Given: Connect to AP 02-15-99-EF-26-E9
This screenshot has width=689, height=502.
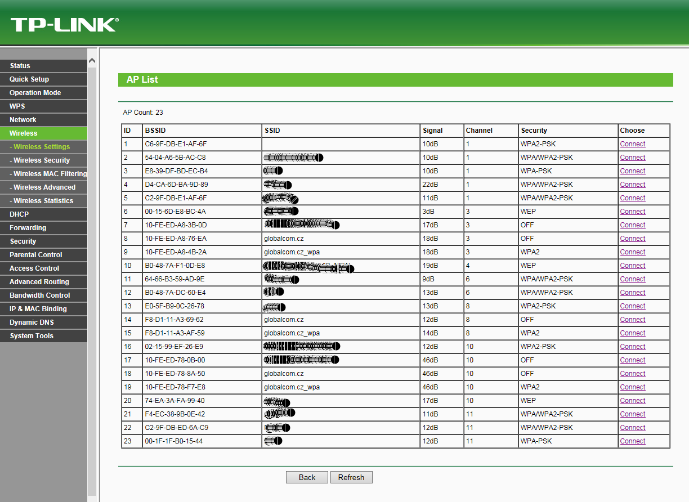Looking at the screenshot, I should (633, 347).
